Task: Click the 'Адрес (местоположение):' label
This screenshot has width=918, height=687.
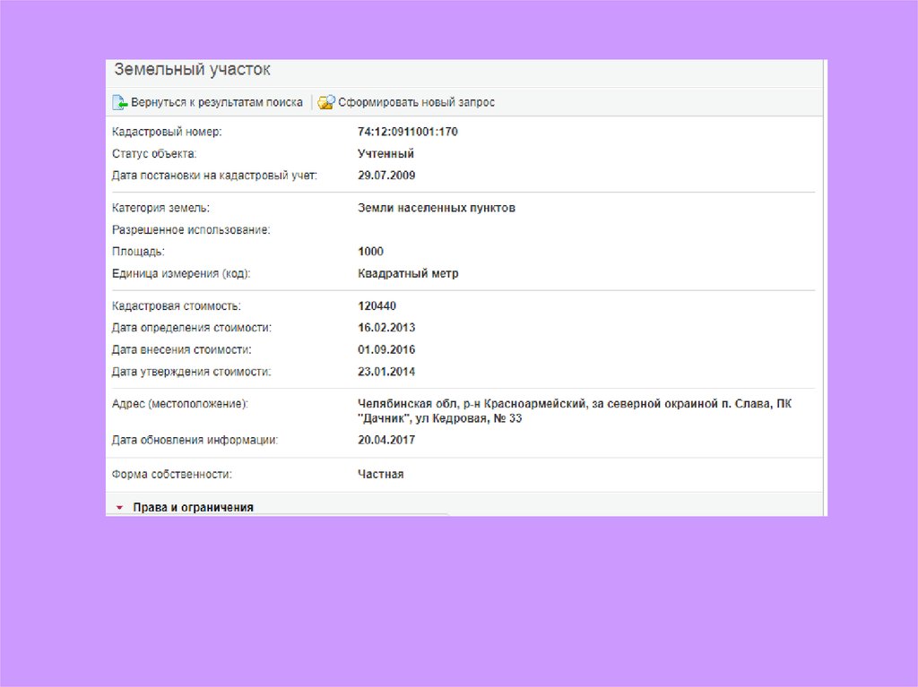Action: tap(179, 404)
